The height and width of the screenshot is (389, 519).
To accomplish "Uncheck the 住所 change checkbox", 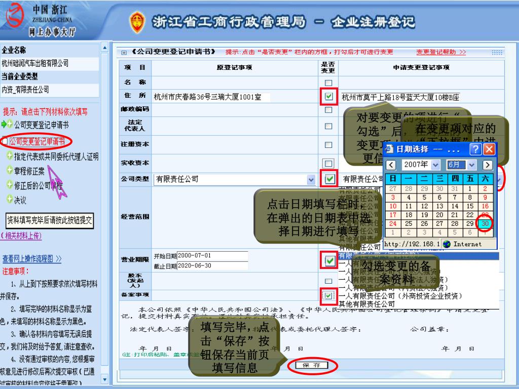I will [x=328, y=96].
